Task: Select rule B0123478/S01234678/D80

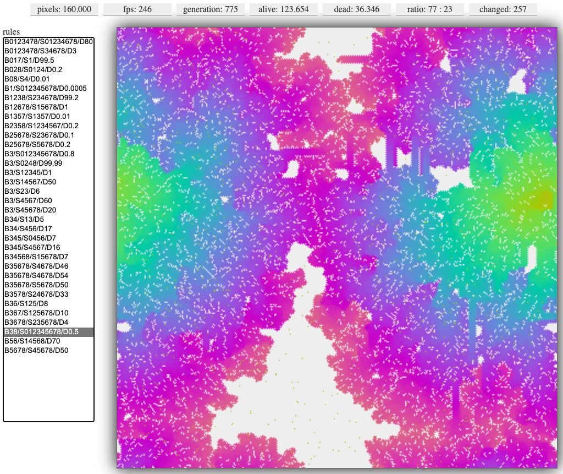Action: click(48, 42)
